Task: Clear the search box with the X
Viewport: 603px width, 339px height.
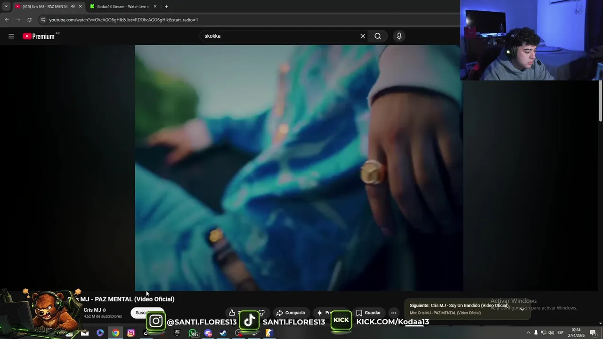Action: tap(363, 36)
